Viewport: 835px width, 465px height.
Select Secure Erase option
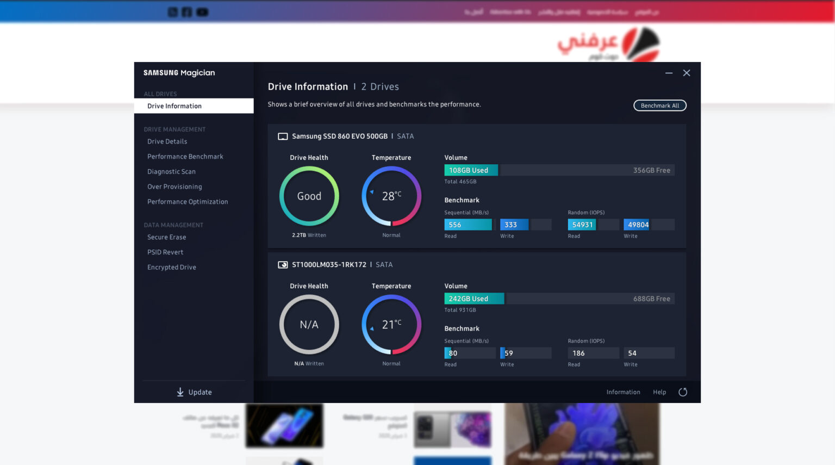click(x=166, y=237)
